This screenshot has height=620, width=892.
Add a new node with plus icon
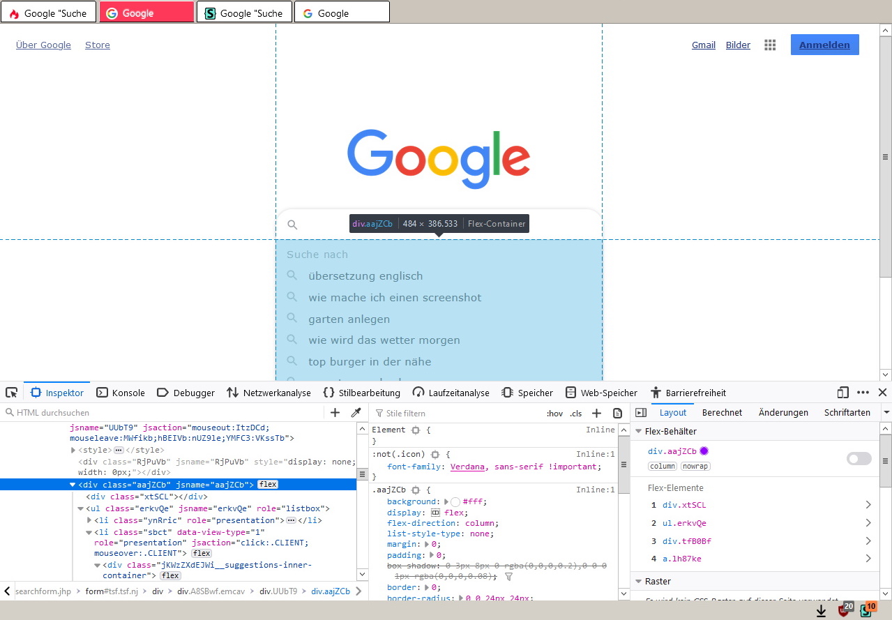click(335, 413)
